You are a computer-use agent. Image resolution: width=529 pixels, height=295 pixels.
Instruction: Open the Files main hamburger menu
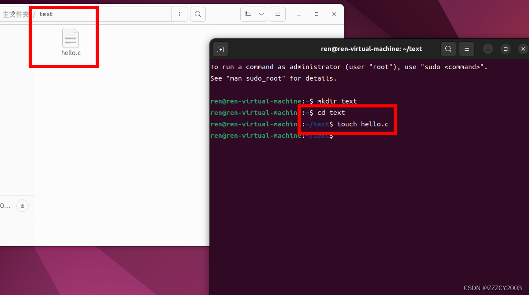coord(277,14)
